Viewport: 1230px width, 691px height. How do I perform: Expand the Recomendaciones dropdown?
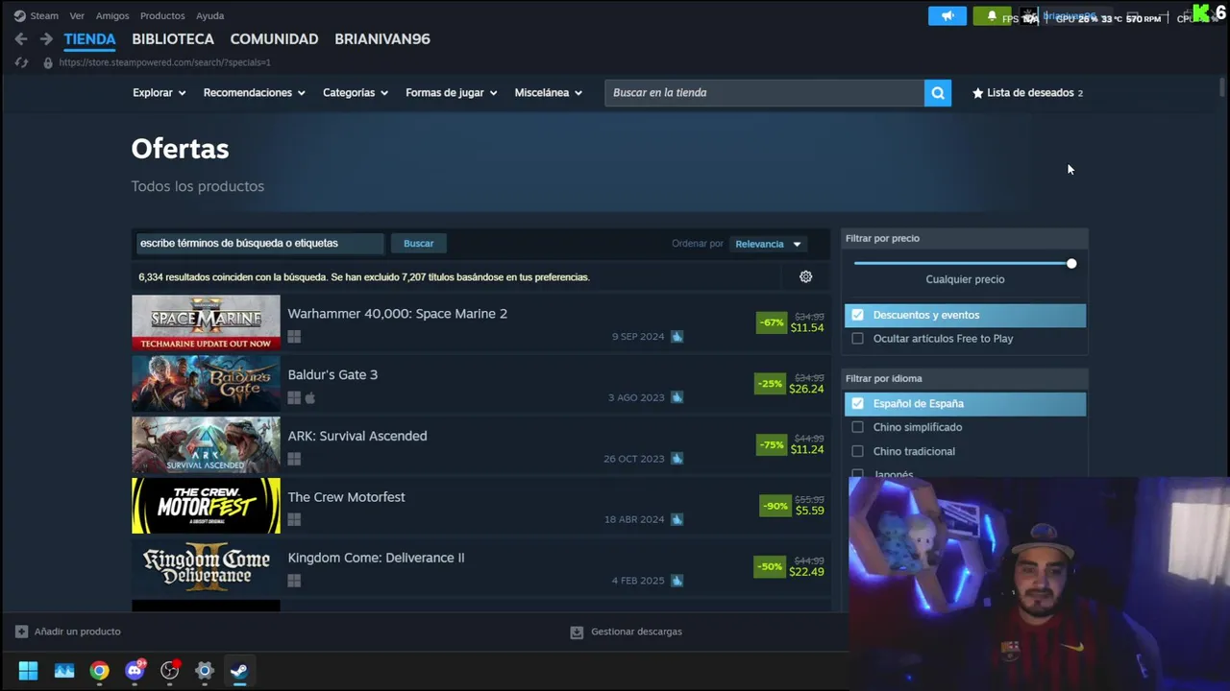[254, 93]
